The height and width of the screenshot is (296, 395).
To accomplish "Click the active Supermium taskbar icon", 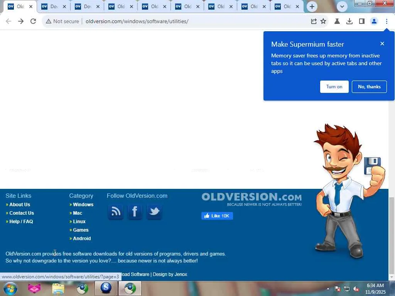I will click(x=130, y=288).
